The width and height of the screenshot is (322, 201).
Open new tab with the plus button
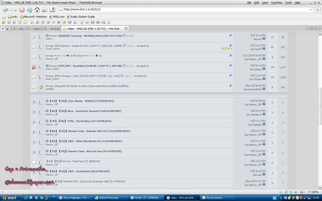click(x=3, y=29)
